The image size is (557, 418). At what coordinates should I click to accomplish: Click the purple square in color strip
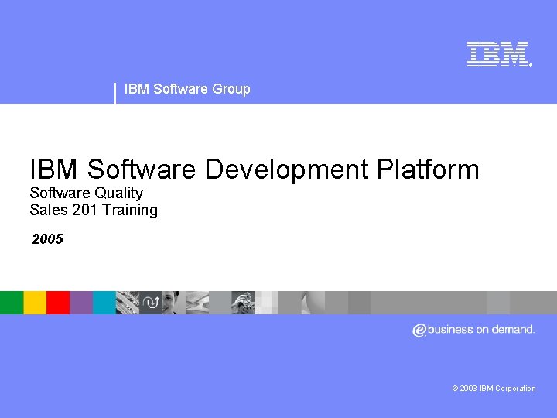click(x=81, y=303)
